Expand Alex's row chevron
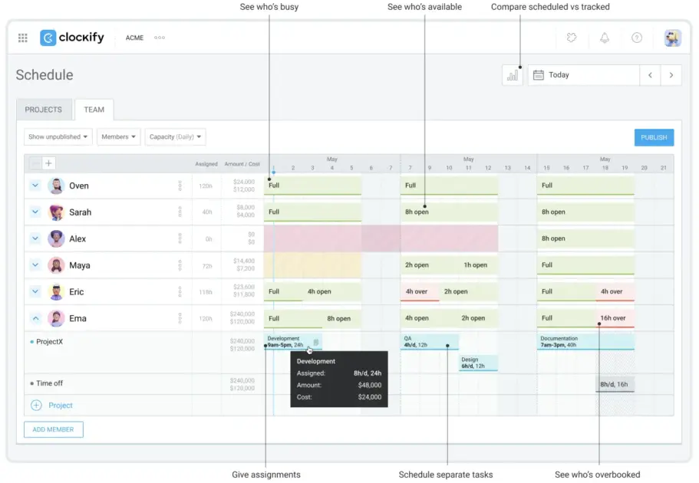This screenshot has height=483, width=699. (x=35, y=238)
